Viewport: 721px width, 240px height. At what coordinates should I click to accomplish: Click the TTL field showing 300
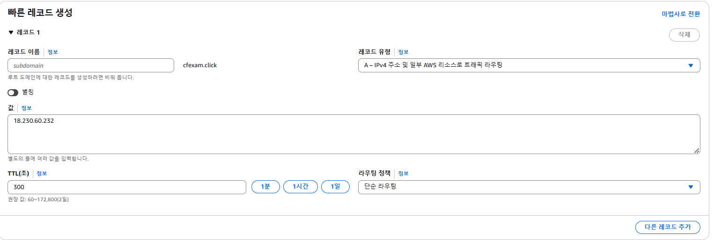[127, 187]
